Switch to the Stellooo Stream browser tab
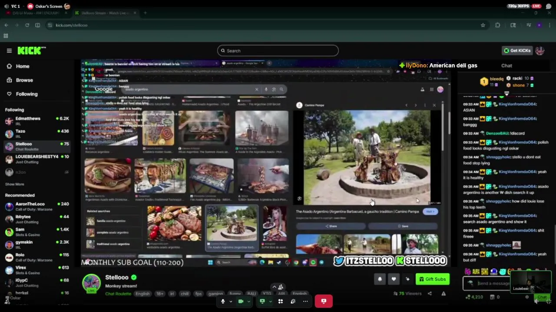556x312 pixels. pyautogui.click(x=106, y=13)
